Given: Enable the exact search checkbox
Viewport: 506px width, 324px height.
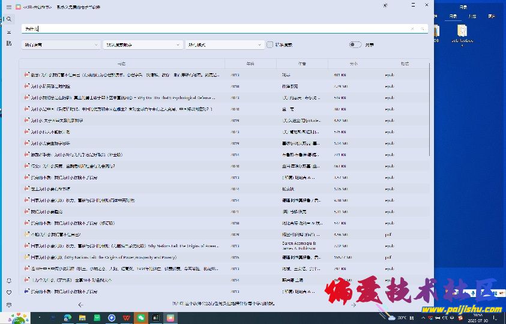Looking at the screenshot, I should point(270,44).
